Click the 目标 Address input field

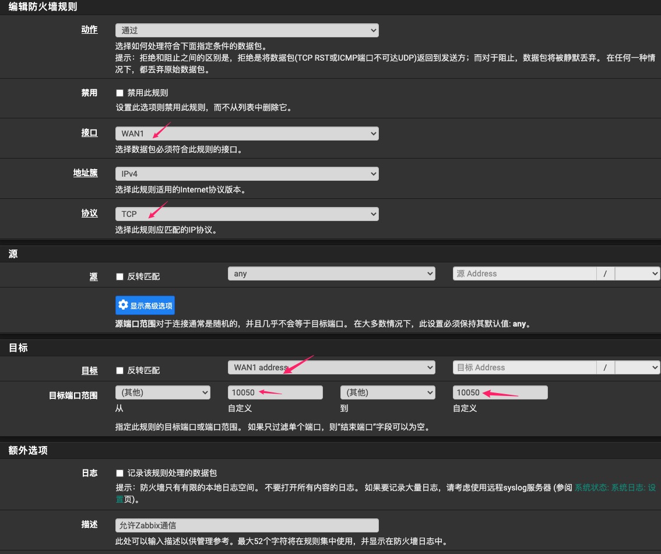pos(525,367)
